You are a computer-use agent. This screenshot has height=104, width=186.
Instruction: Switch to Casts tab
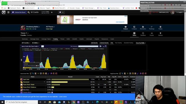click(x=112, y=39)
